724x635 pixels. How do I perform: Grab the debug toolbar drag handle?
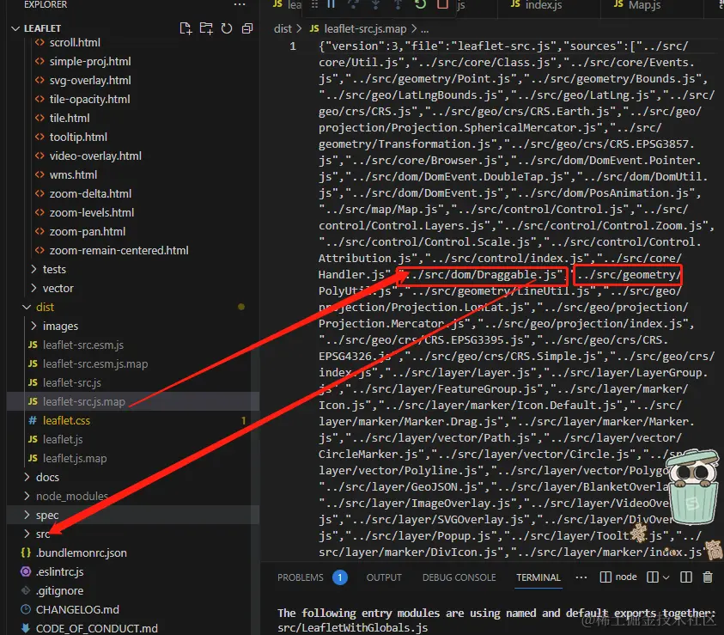[314, 4]
